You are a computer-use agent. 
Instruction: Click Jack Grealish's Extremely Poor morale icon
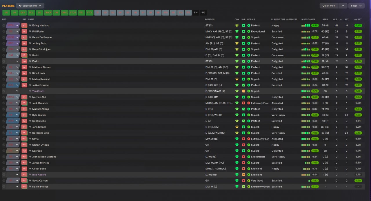[x=249, y=103]
